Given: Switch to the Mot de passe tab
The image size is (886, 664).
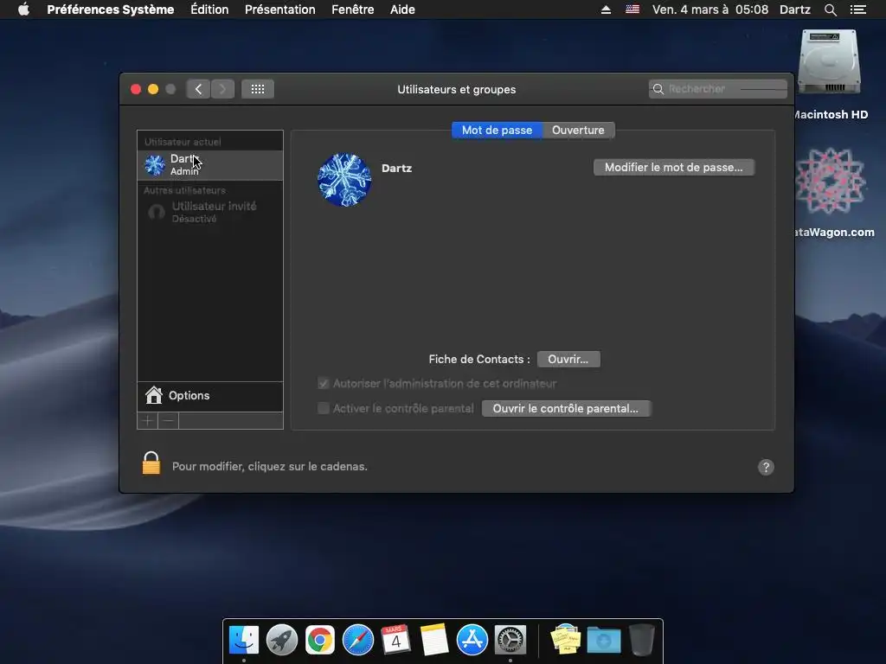Looking at the screenshot, I should pyautogui.click(x=497, y=130).
